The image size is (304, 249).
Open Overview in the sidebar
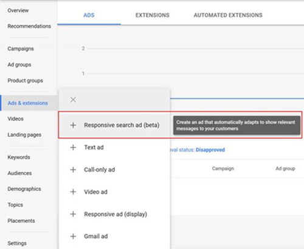(x=18, y=10)
